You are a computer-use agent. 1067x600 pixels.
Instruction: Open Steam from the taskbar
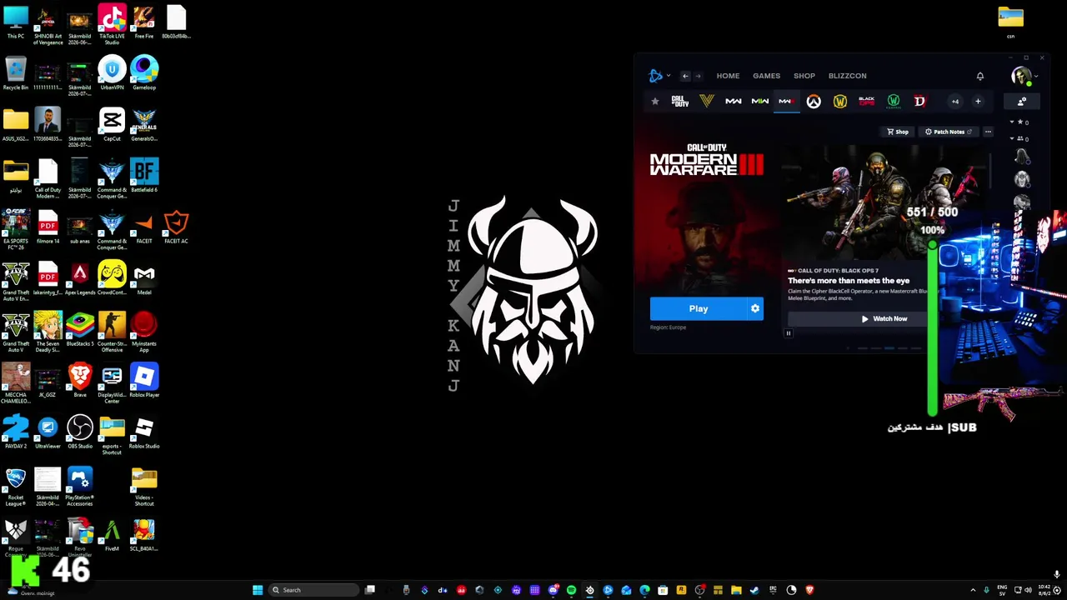[x=754, y=590]
